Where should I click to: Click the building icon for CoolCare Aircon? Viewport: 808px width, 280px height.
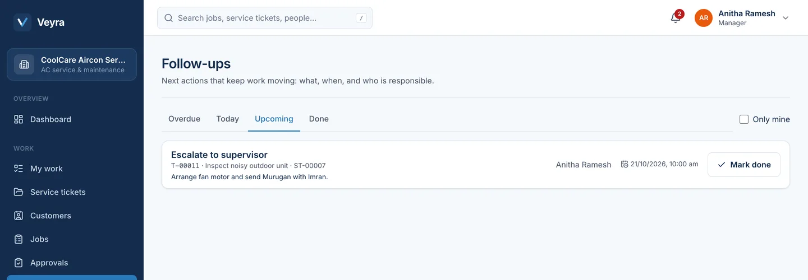(24, 64)
